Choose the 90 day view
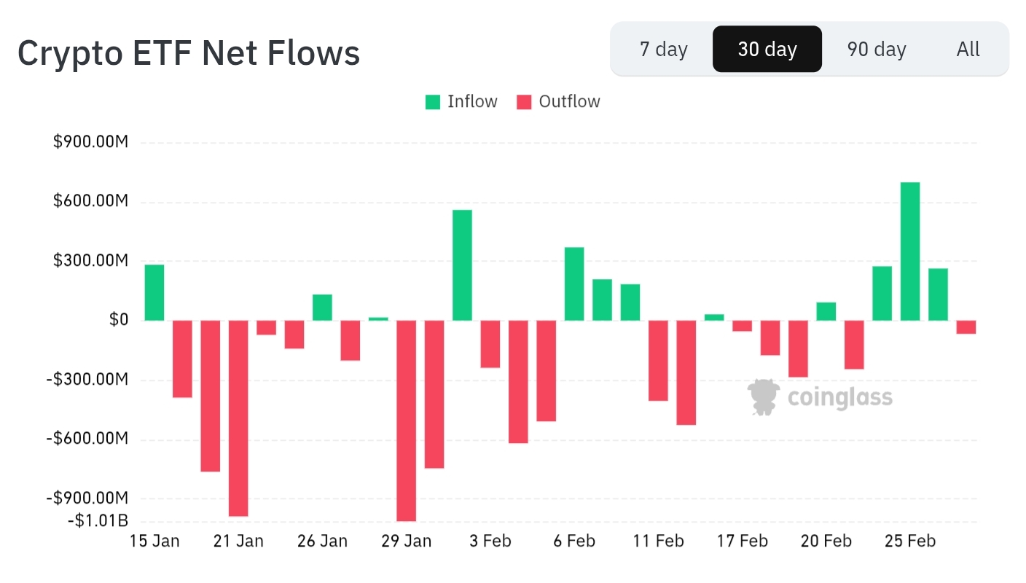 click(x=876, y=50)
